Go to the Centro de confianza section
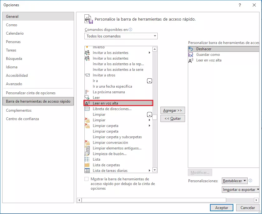This screenshot has width=262, height=214. (22, 119)
